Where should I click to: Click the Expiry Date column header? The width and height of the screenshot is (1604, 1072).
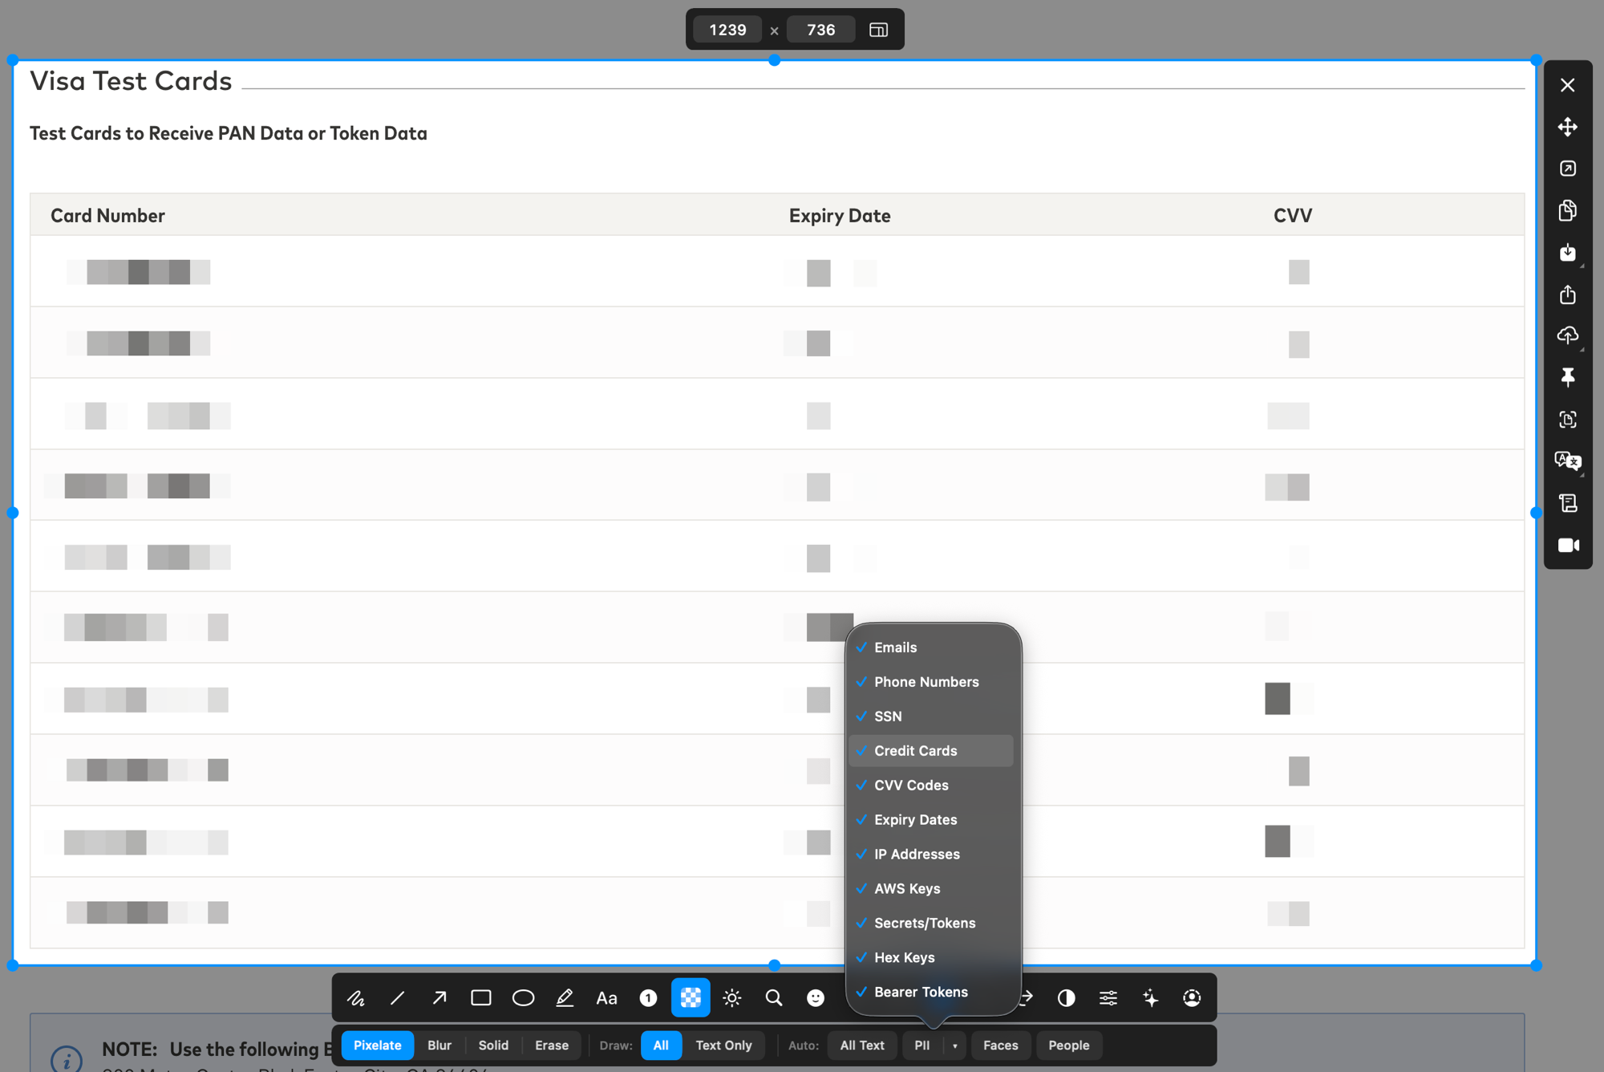840,215
